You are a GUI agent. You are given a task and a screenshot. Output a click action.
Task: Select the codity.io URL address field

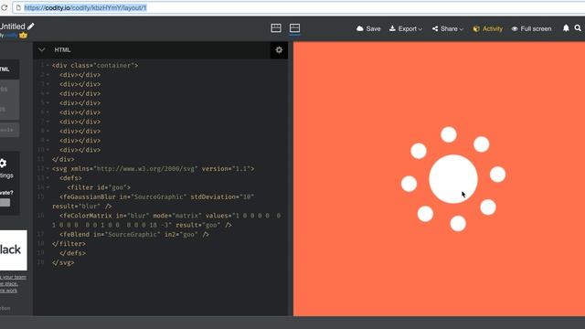pyautogui.click(x=299, y=7)
